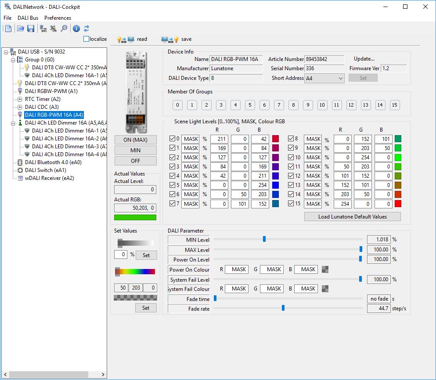Uncheck the scene 8 checkbox
This screenshot has width=436, height=380.
tap(291, 138)
